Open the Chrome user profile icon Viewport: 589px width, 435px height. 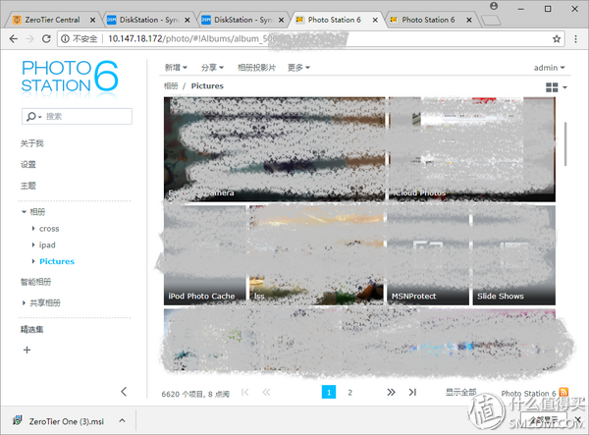click(x=494, y=6)
